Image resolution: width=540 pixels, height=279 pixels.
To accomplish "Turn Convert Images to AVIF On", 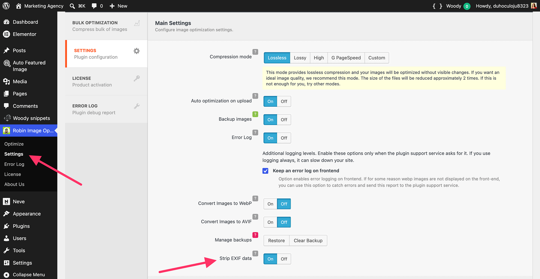I will coord(270,222).
